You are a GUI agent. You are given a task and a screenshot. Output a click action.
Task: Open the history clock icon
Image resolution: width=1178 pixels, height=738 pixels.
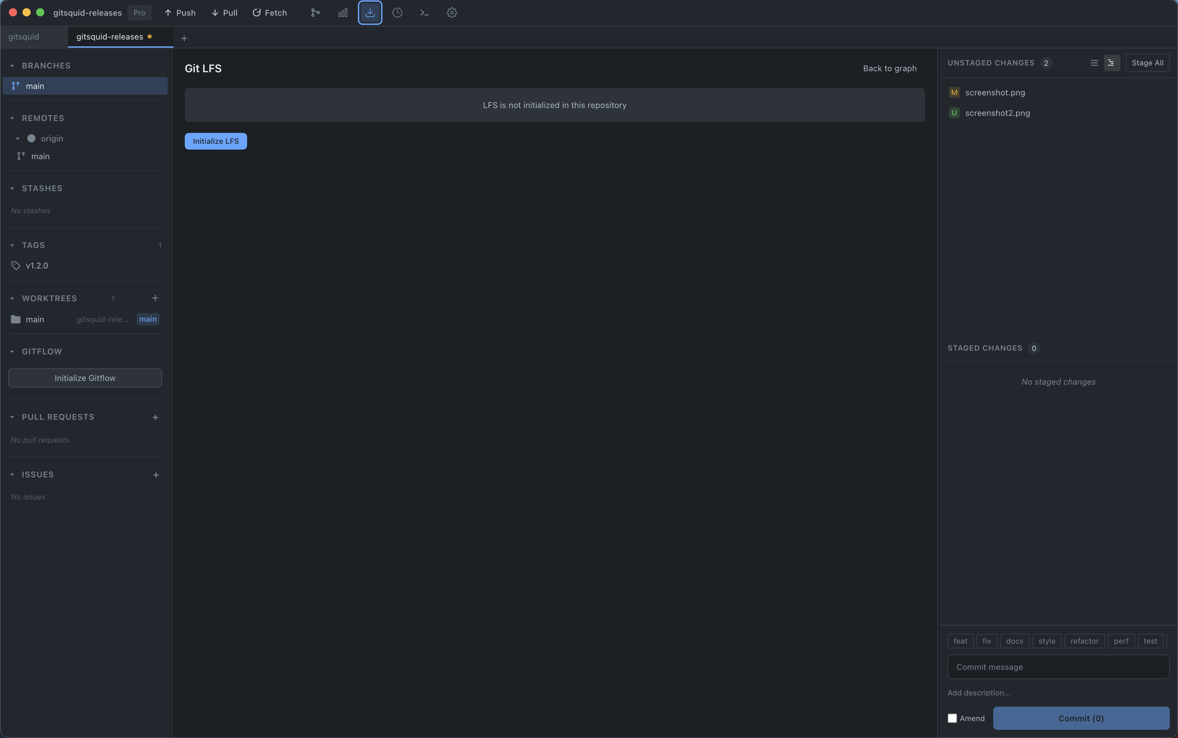pyautogui.click(x=397, y=13)
